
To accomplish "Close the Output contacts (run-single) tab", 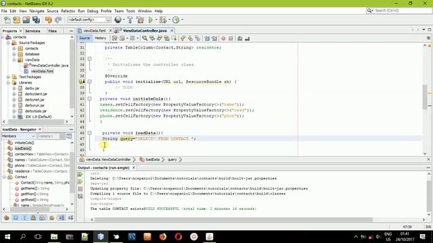I will point(134,167).
